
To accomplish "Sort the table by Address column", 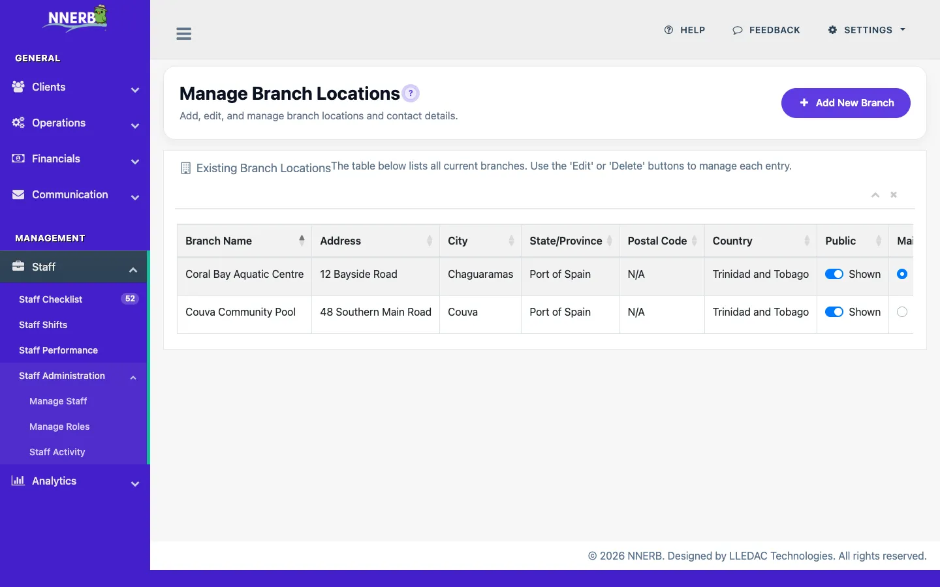I will (375, 241).
